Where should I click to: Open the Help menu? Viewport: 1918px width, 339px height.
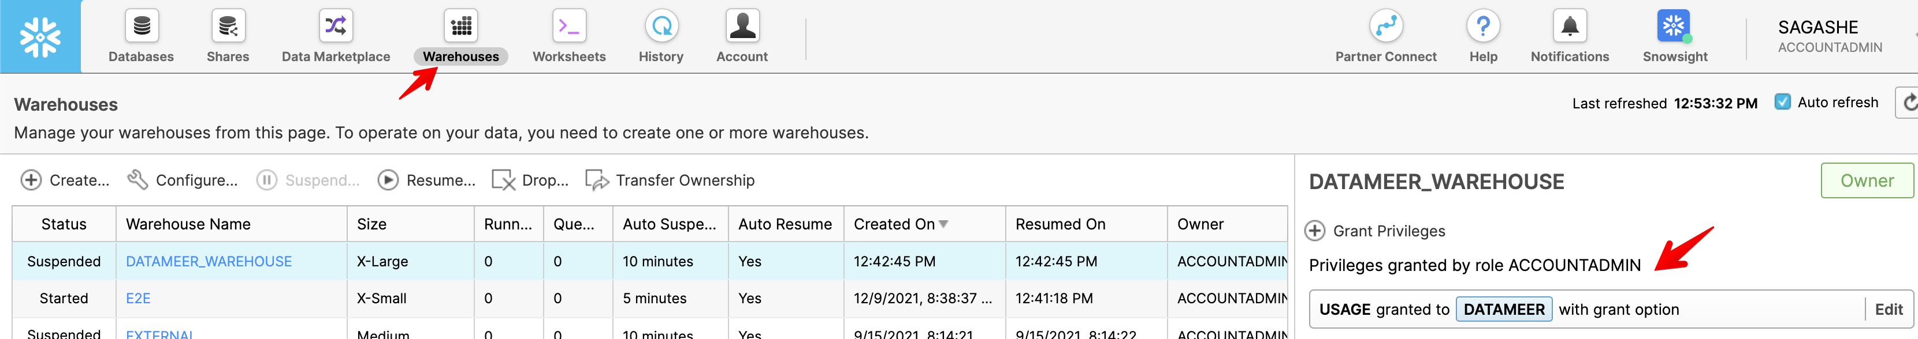1482,36
